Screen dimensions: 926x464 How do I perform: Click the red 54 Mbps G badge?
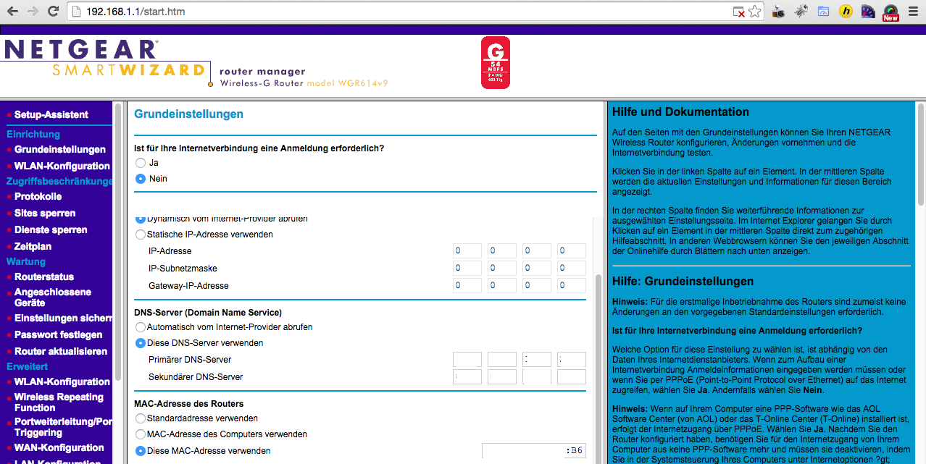click(x=496, y=63)
